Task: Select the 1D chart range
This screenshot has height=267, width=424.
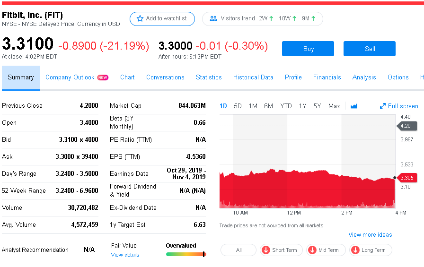Action: (x=223, y=106)
